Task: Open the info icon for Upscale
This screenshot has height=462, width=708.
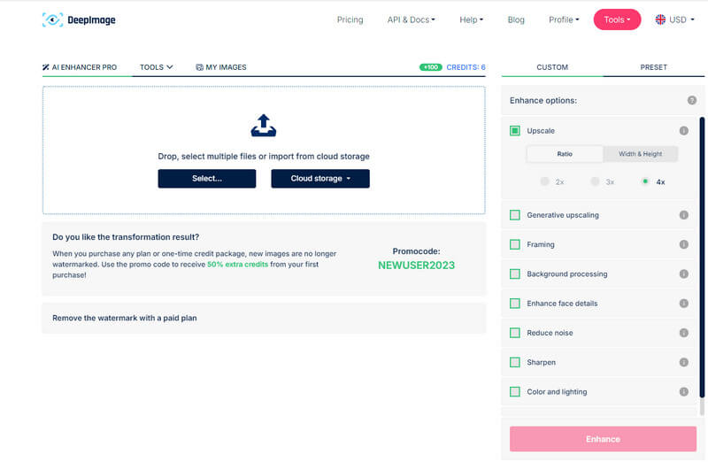Action: tap(683, 130)
